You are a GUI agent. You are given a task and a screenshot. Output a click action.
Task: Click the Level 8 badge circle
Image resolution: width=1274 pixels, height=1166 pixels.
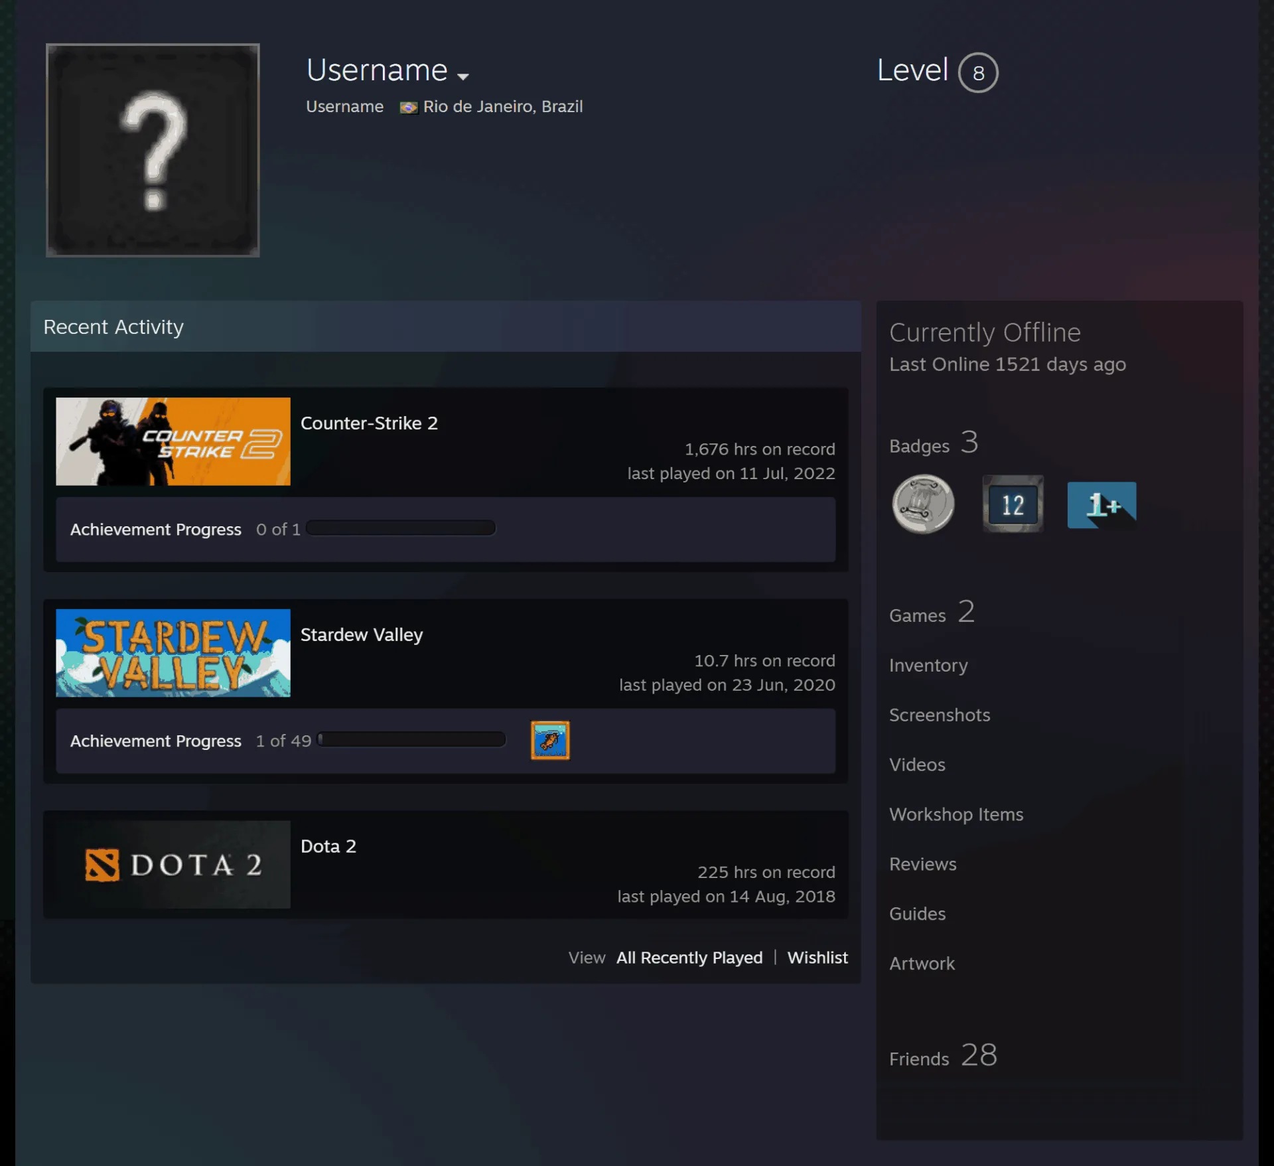(978, 72)
